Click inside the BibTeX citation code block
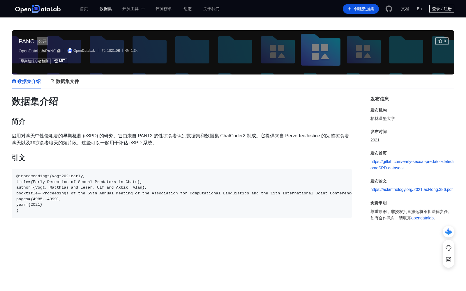This screenshot has width=466, height=291. tap(182, 194)
